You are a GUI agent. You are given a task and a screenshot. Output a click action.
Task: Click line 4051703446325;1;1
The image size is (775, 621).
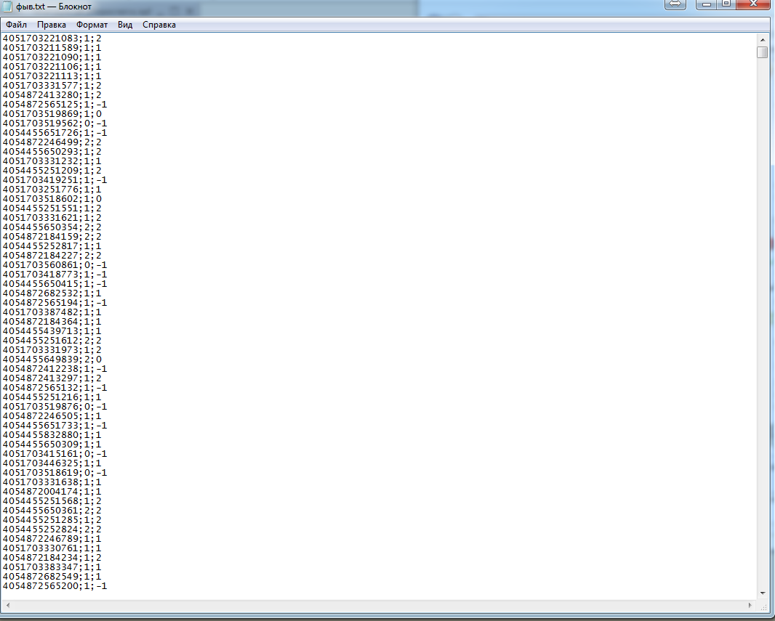pos(52,463)
